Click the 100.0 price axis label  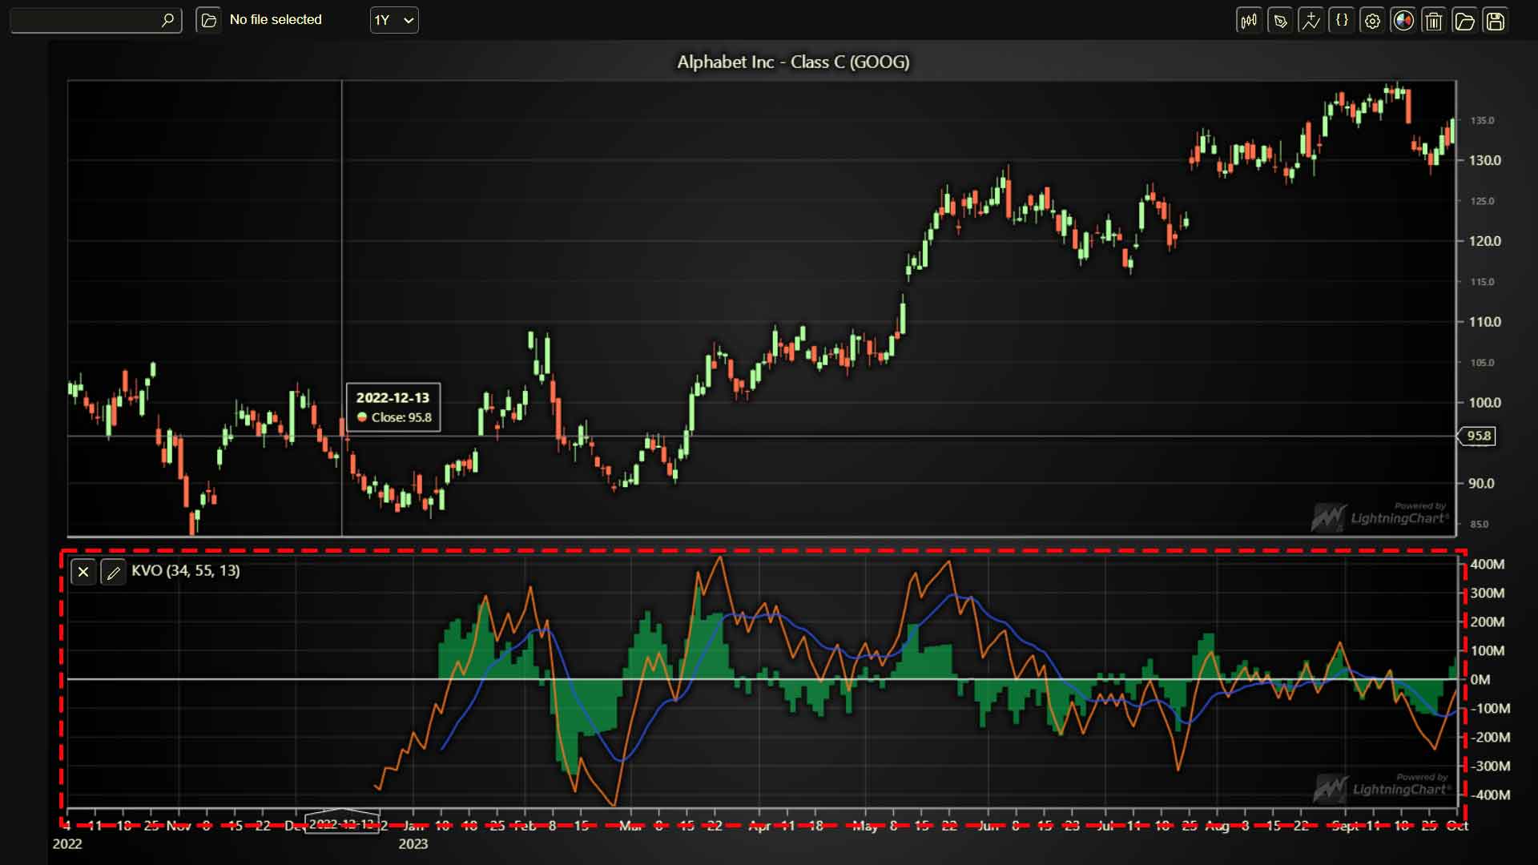pyautogui.click(x=1484, y=403)
